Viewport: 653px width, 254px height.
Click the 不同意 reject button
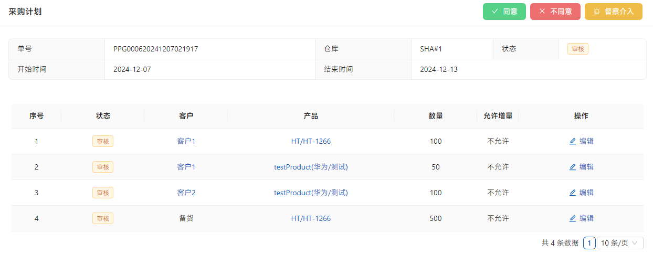point(555,12)
